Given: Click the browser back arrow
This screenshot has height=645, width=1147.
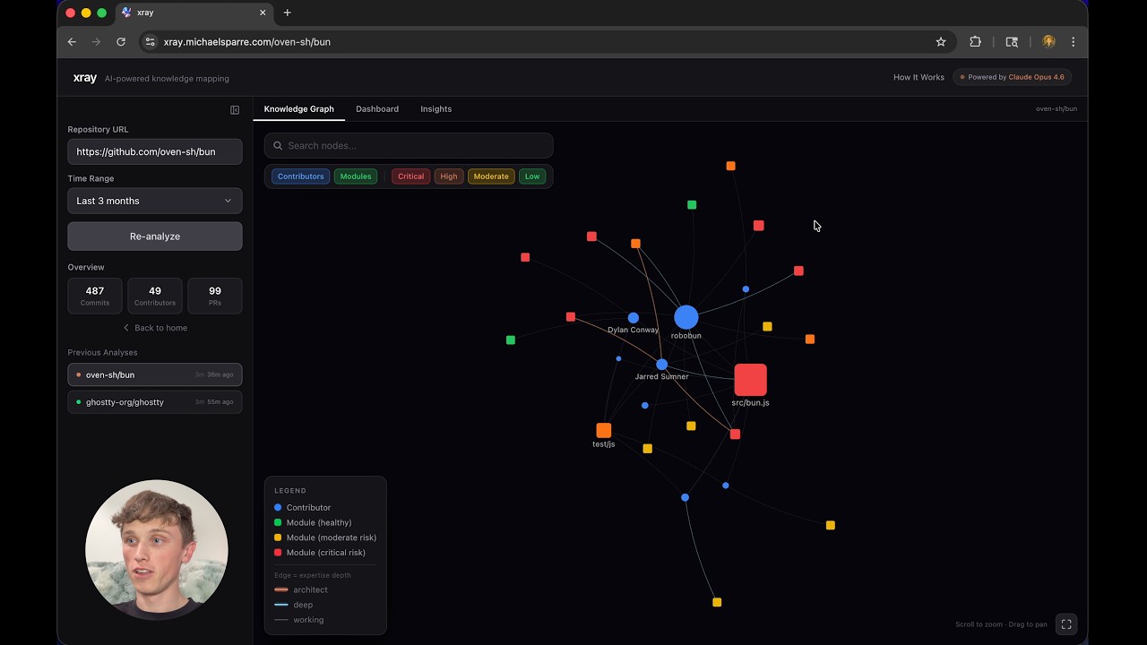Looking at the screenshot, I should (x=72, y=41).
